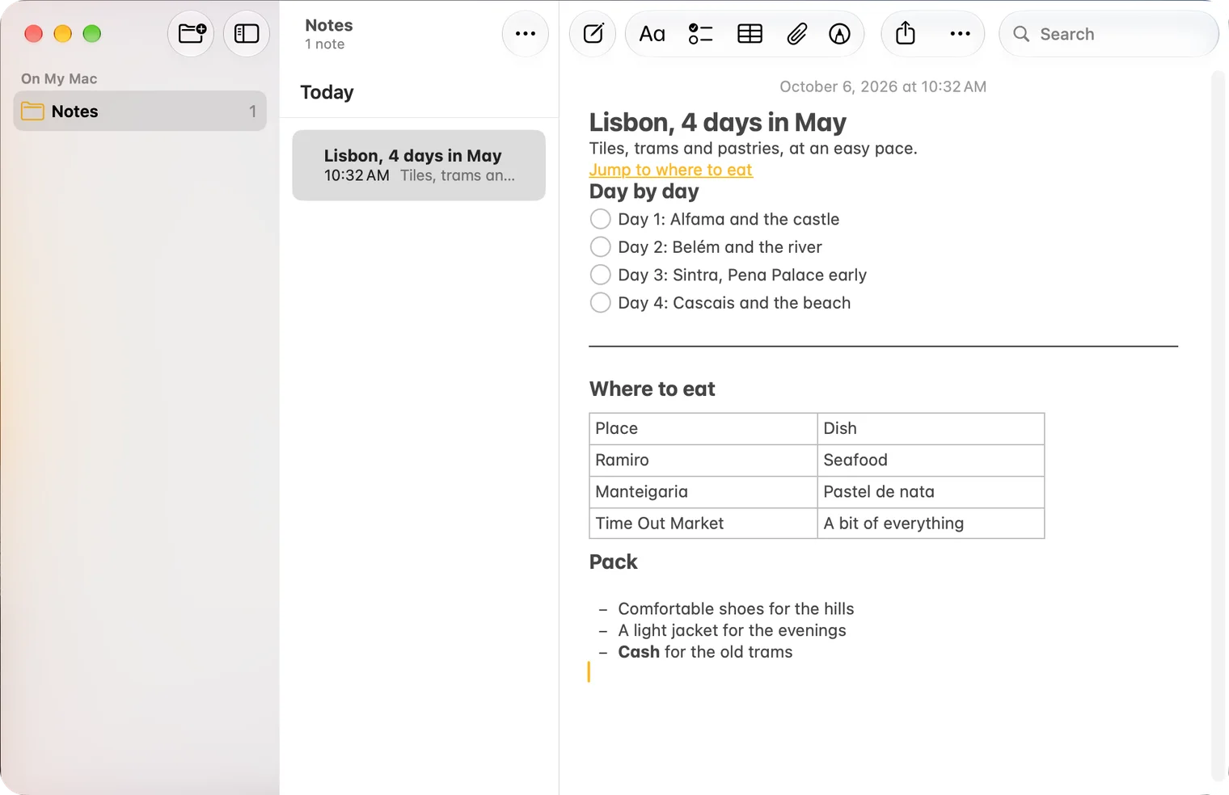
Task: Click the Where to eat heading
Action: [652, 389]
